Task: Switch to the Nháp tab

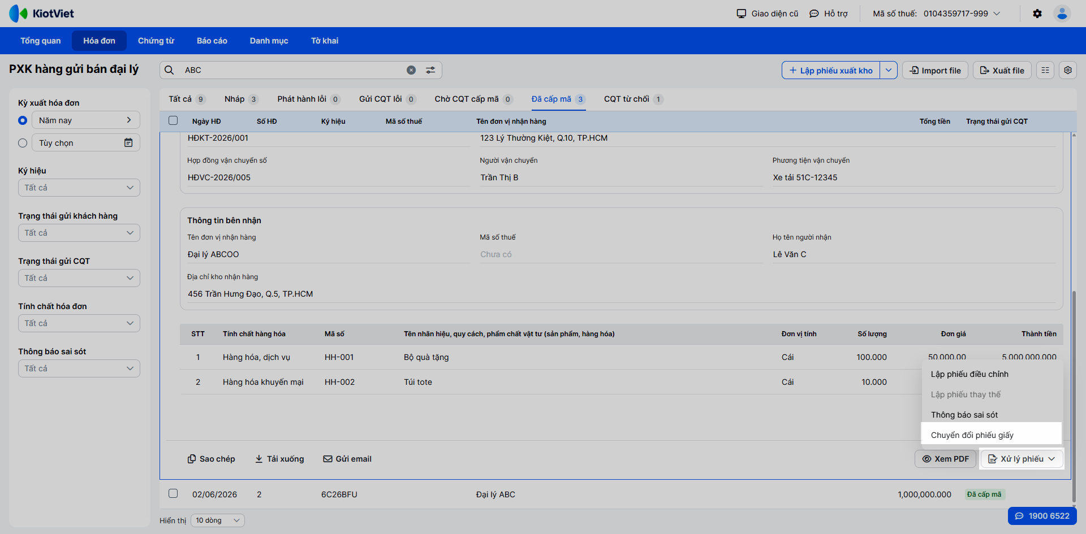Action: tap(241, 99)
